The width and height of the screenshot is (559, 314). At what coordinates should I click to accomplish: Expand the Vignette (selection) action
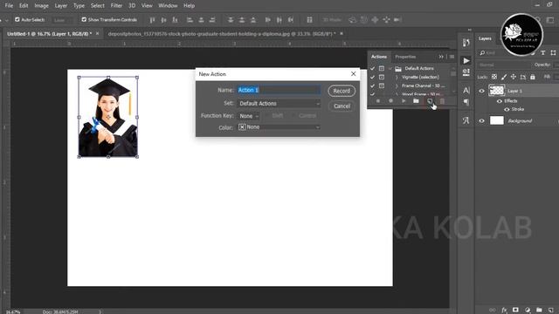(x=397, y=77)
